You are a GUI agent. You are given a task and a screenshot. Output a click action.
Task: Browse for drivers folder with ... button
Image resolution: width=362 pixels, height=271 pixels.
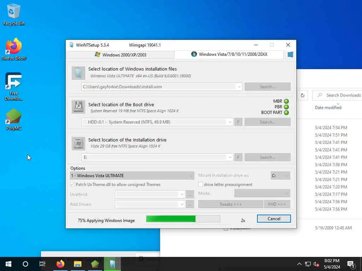coord(190,204)
